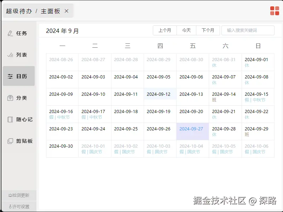Select calendar cell 2024-09-15 中秋节
This screenshot has width=283, height=212.
(x=258, y=97)
